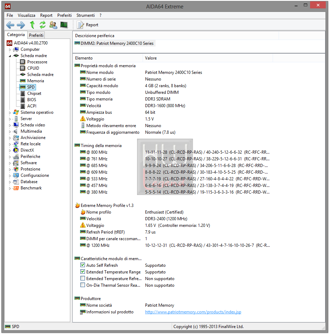This screenshot has width=330, height=334.
Task: Toggle the Extended Temperature Range checkbox
Action: [x=83, y=272]
